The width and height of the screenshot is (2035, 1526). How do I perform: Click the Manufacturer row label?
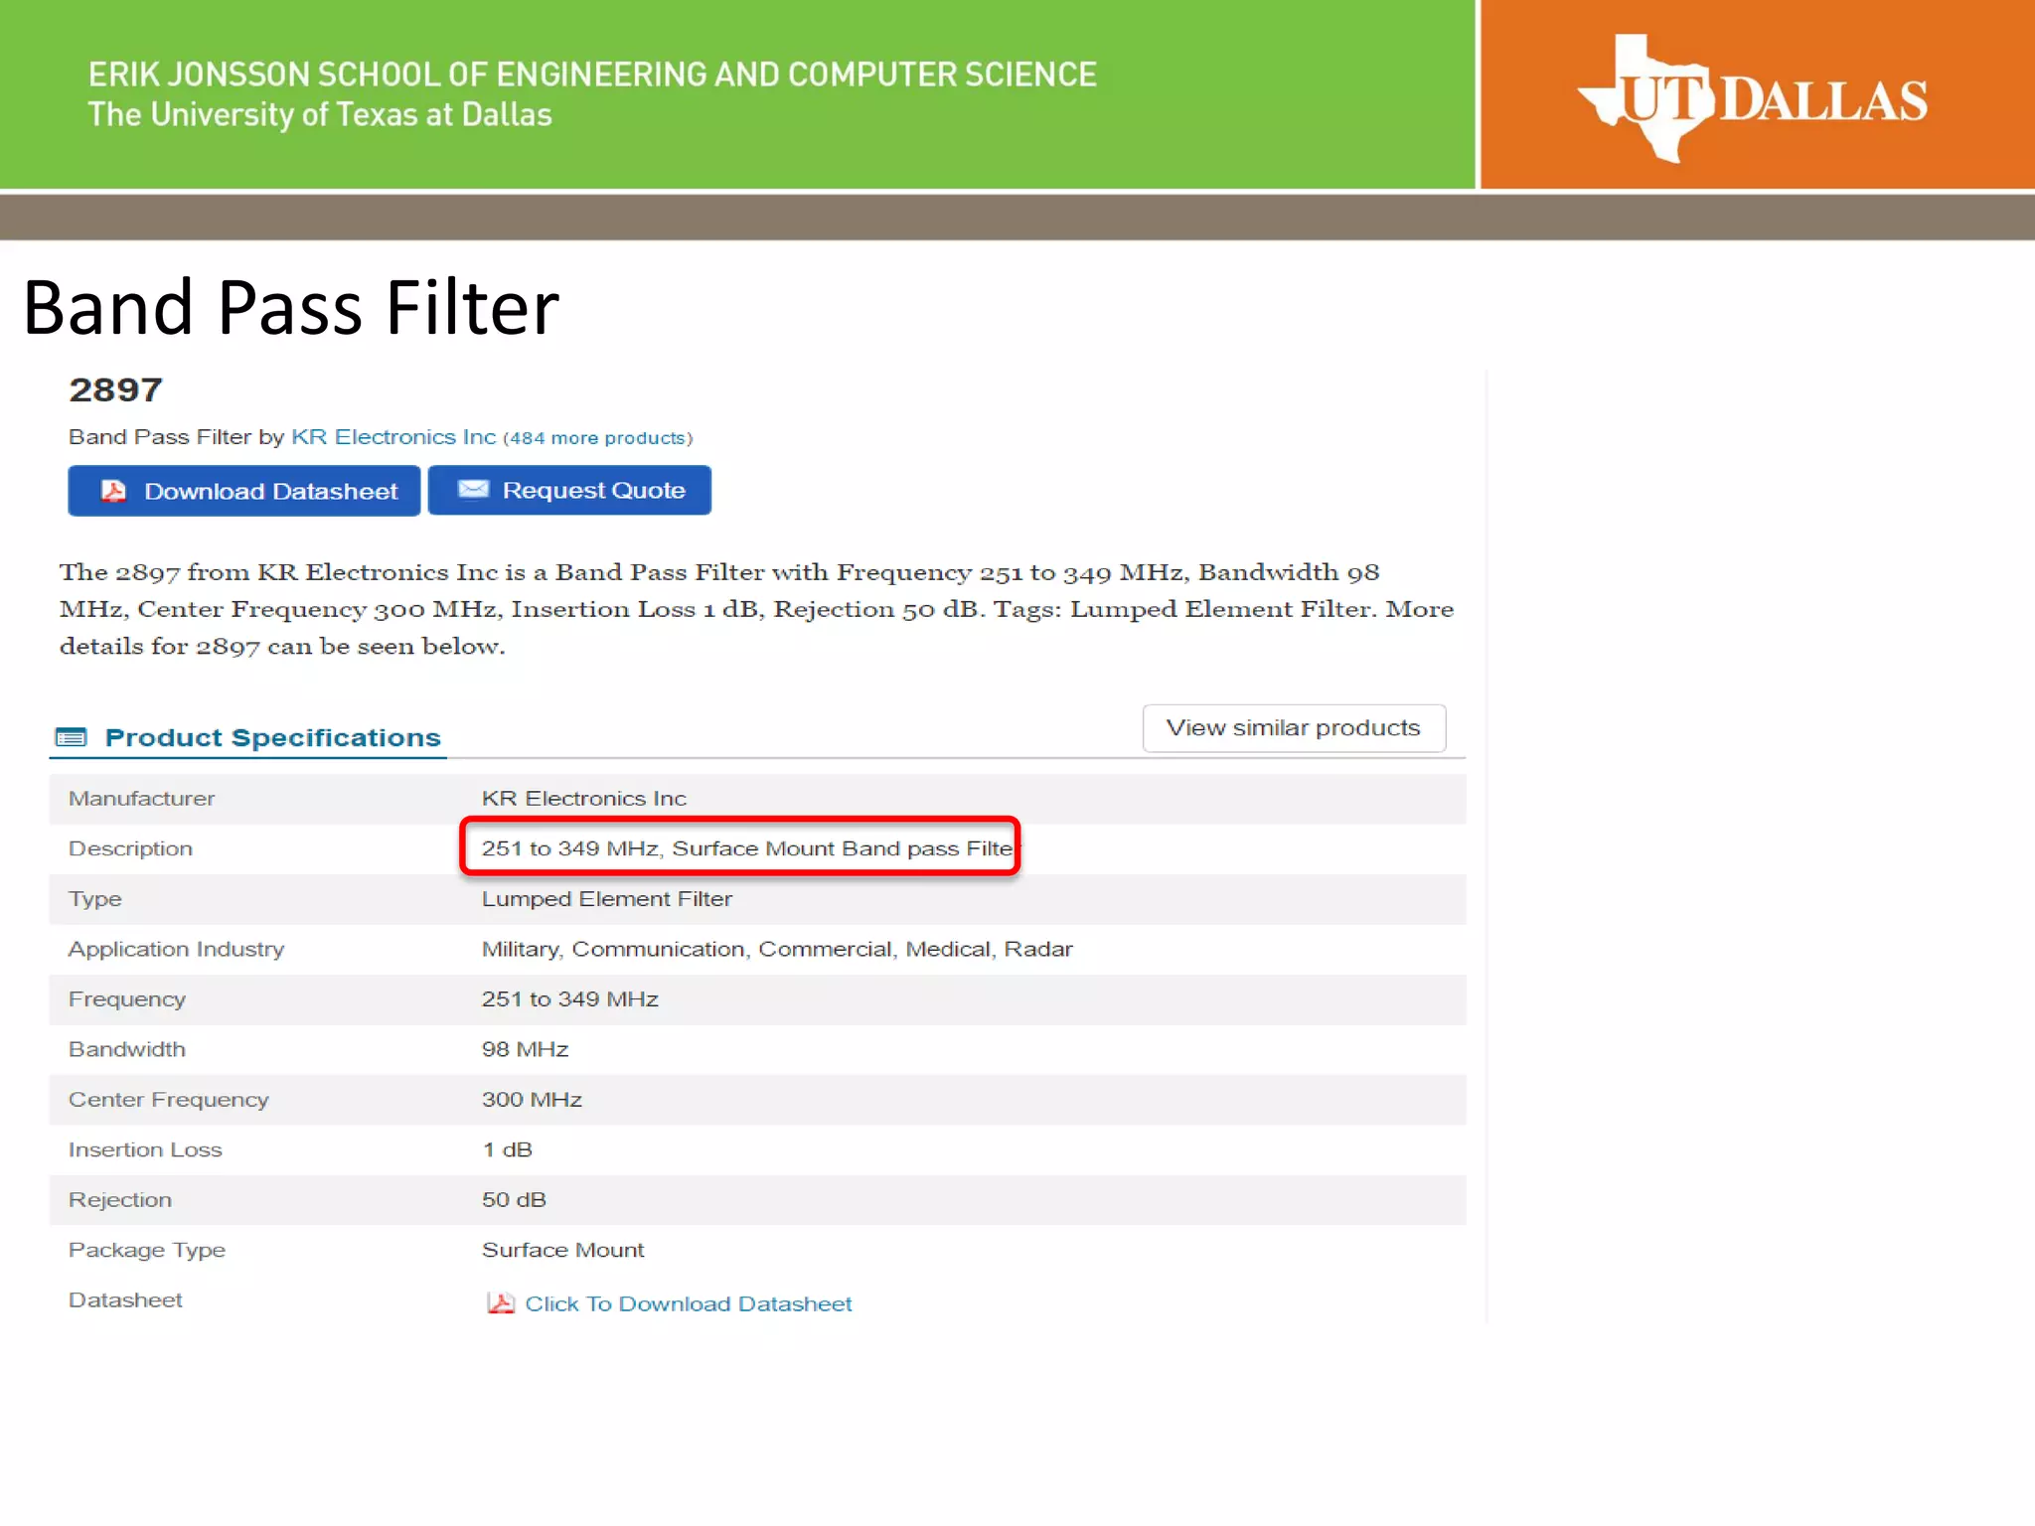[x=141, y=799]
